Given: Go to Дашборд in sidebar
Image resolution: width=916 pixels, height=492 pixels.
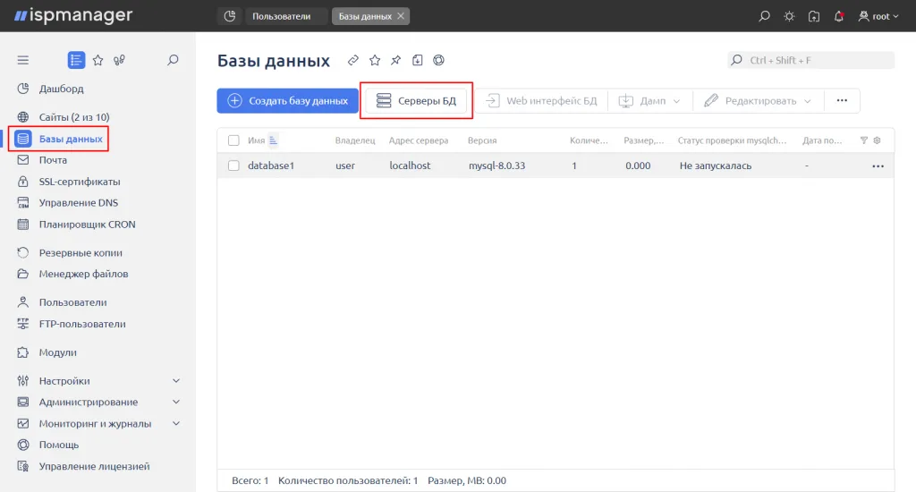Looking at the screenshot, I should (x=62, y=89).
